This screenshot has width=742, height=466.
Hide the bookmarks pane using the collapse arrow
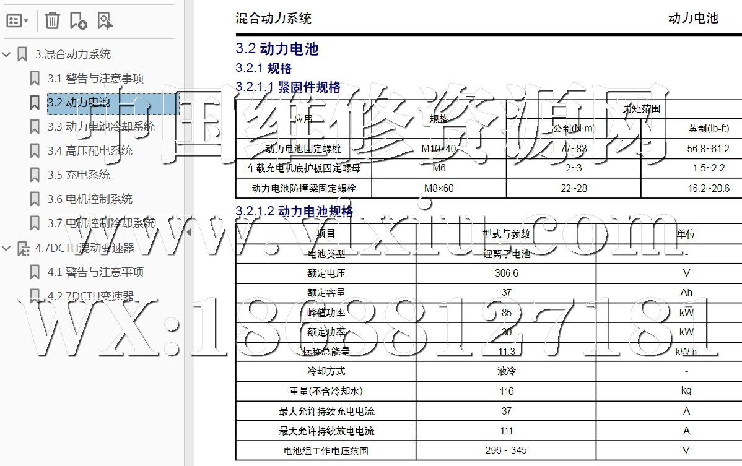pos(189,233)
